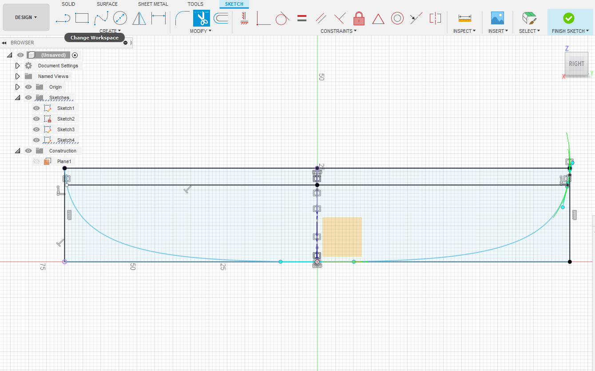
Task: Open the CREATE dropdown menu
Action: (110, 31)
